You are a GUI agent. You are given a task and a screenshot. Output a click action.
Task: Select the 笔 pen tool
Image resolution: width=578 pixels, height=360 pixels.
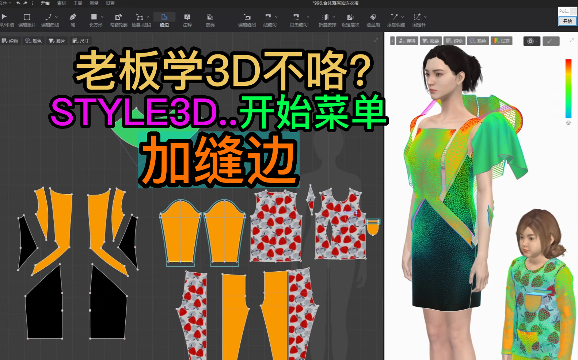[73, 20]
